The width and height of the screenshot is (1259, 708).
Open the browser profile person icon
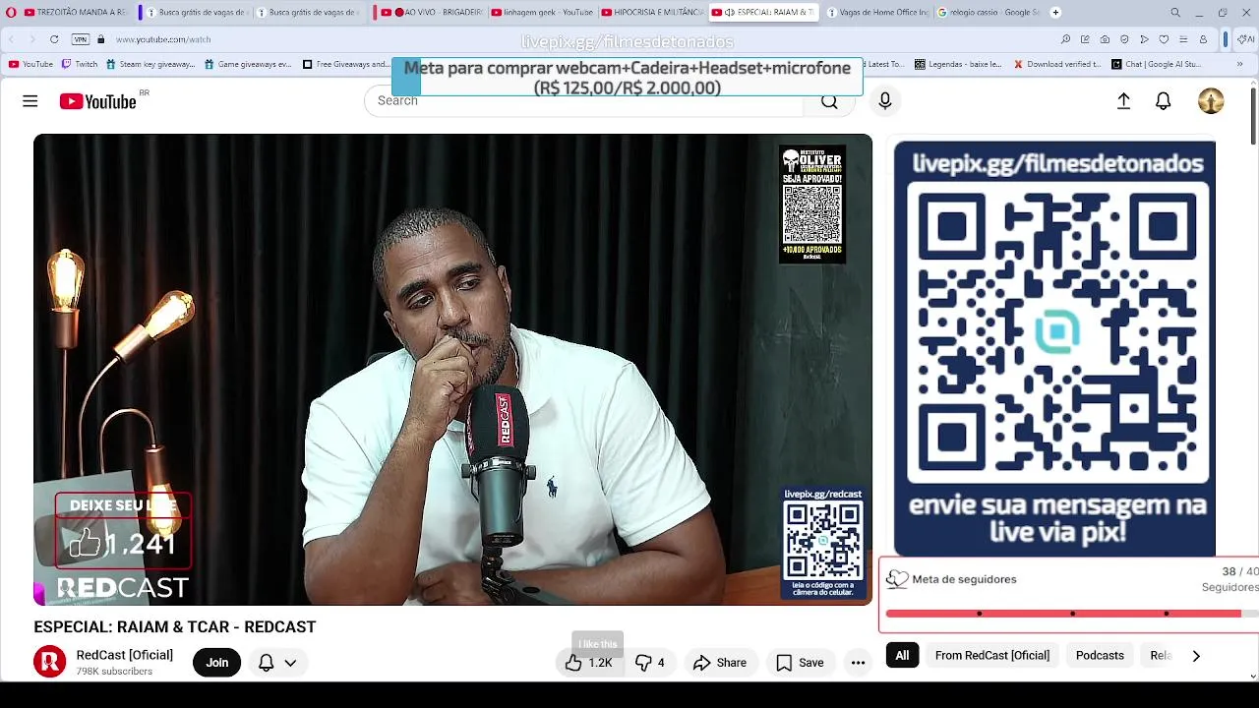pos(1203,39)
